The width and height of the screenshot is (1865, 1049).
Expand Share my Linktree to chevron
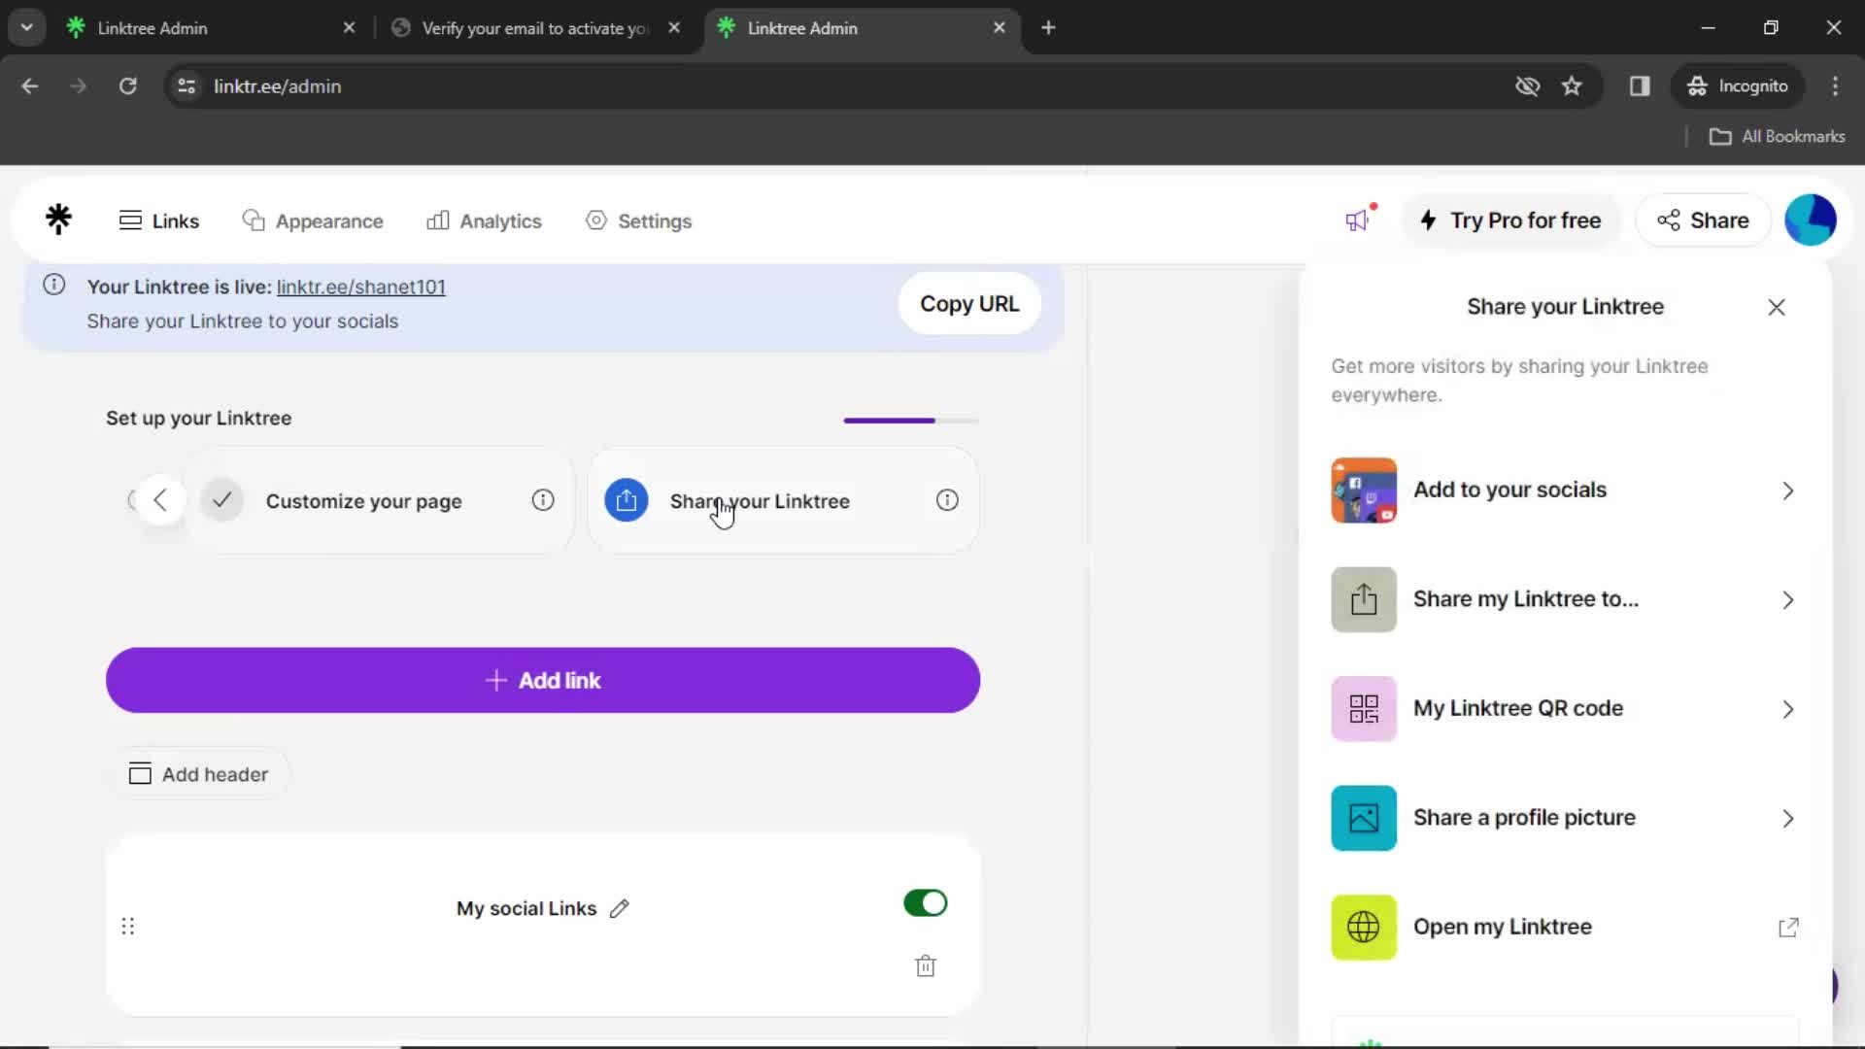click(x=1788, y=600)
